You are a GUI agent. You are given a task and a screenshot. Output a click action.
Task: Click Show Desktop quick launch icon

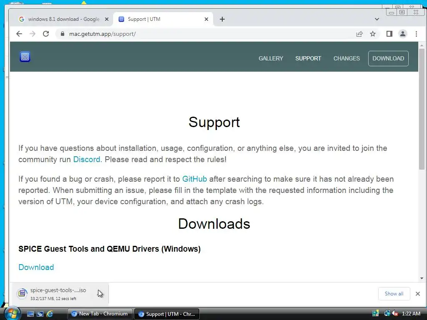point(30,314)
